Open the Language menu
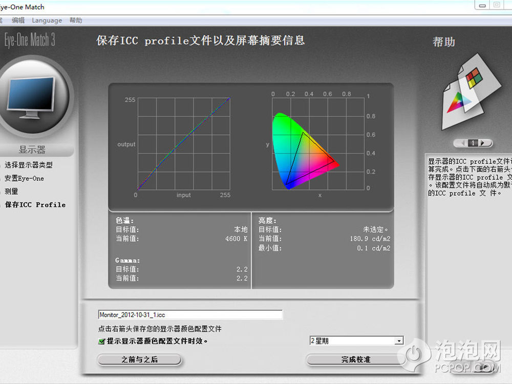The width and height of the screenshot is (512, 384). tap(47, 20)
